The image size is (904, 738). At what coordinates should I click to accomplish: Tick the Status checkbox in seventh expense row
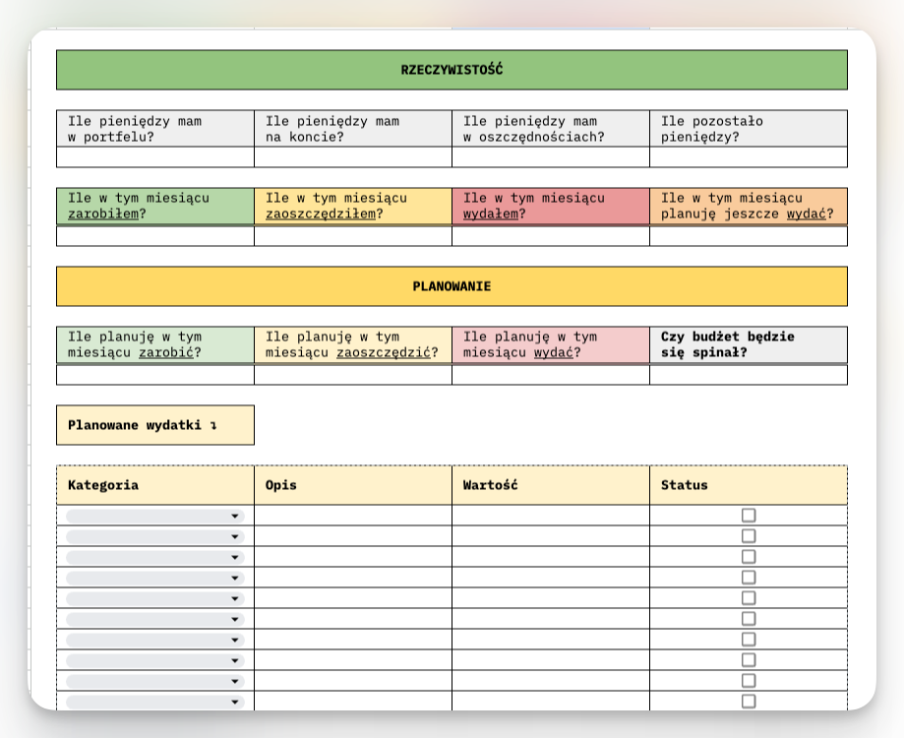(749, 640)
